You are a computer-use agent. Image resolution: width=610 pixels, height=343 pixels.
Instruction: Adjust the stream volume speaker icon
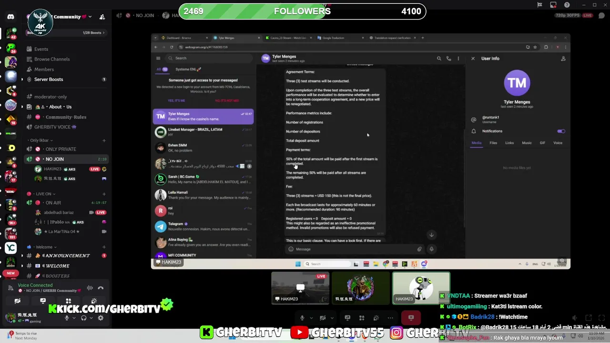575,318
